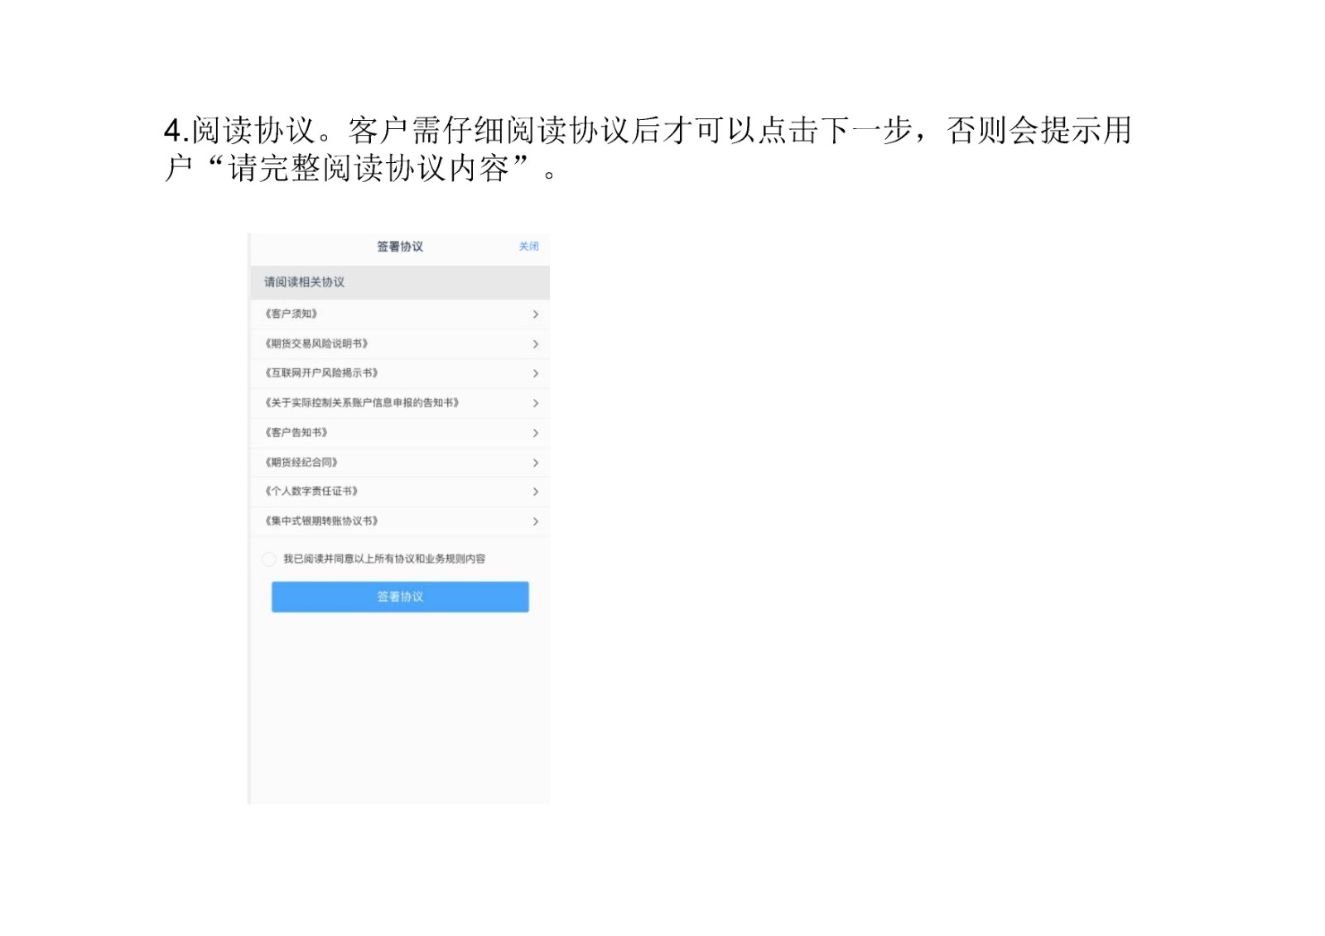The height and width of the screenshot is (936, 1325).
Task: Expand the chevron next to 《客户须知》
Action: tap(535, 314)
